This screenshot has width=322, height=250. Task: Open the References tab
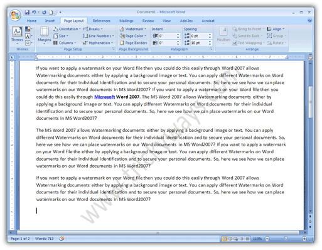coord(102,21)
